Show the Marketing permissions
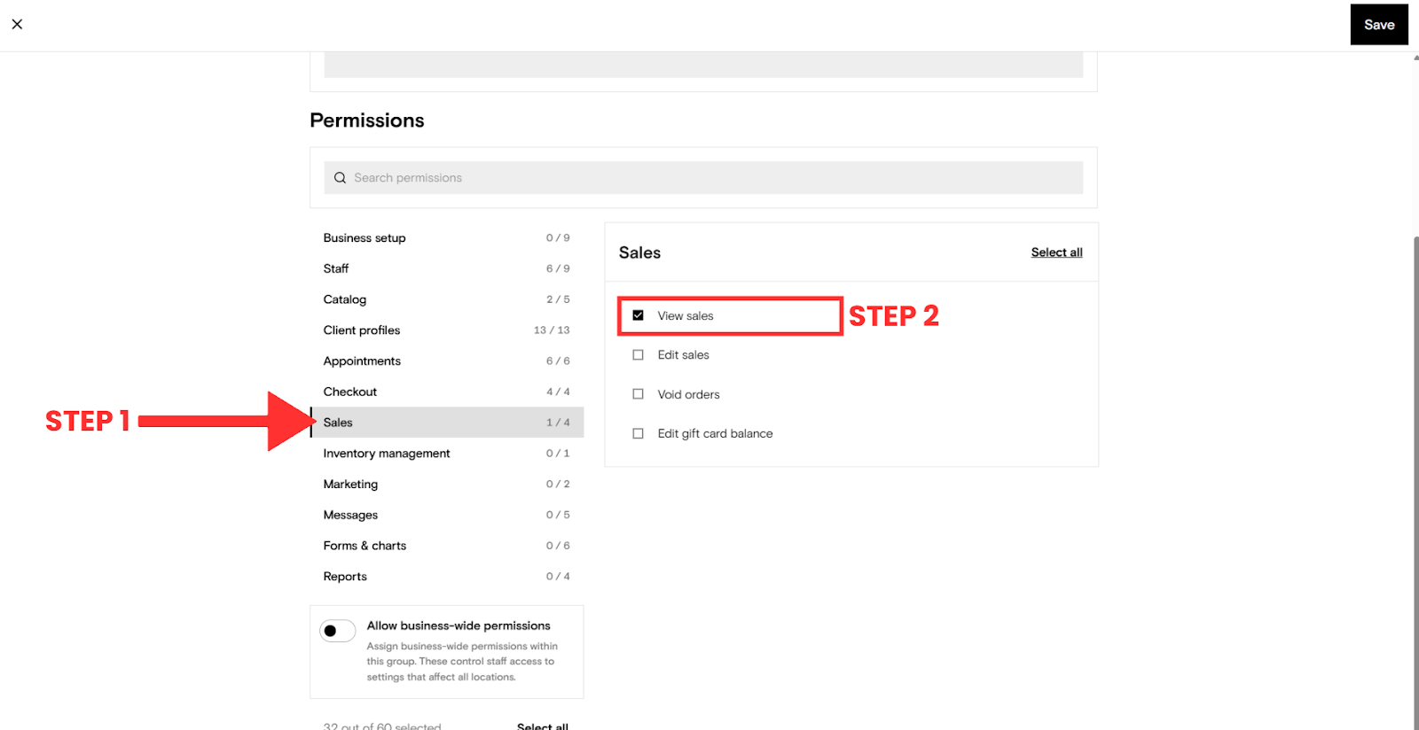 pos(447,484)
